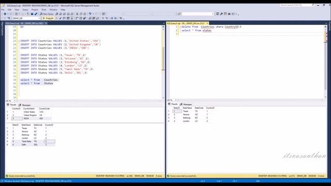Click the Navigate Backward icon
Viewport: 331px width, 186px height.
5,14
